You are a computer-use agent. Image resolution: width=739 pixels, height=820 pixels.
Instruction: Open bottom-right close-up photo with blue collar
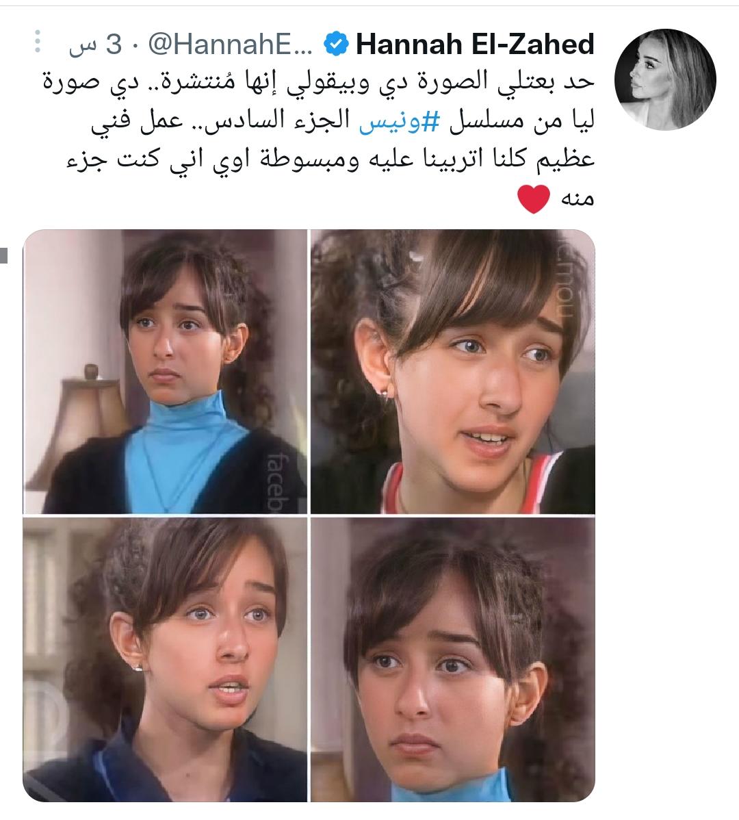click(452, 659)
